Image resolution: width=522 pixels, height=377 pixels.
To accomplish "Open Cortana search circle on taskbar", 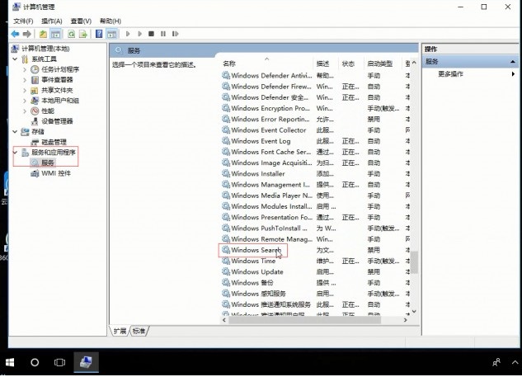I will (x=35, y=362).
